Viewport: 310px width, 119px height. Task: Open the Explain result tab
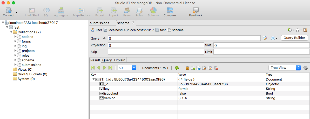coord(120,60)
